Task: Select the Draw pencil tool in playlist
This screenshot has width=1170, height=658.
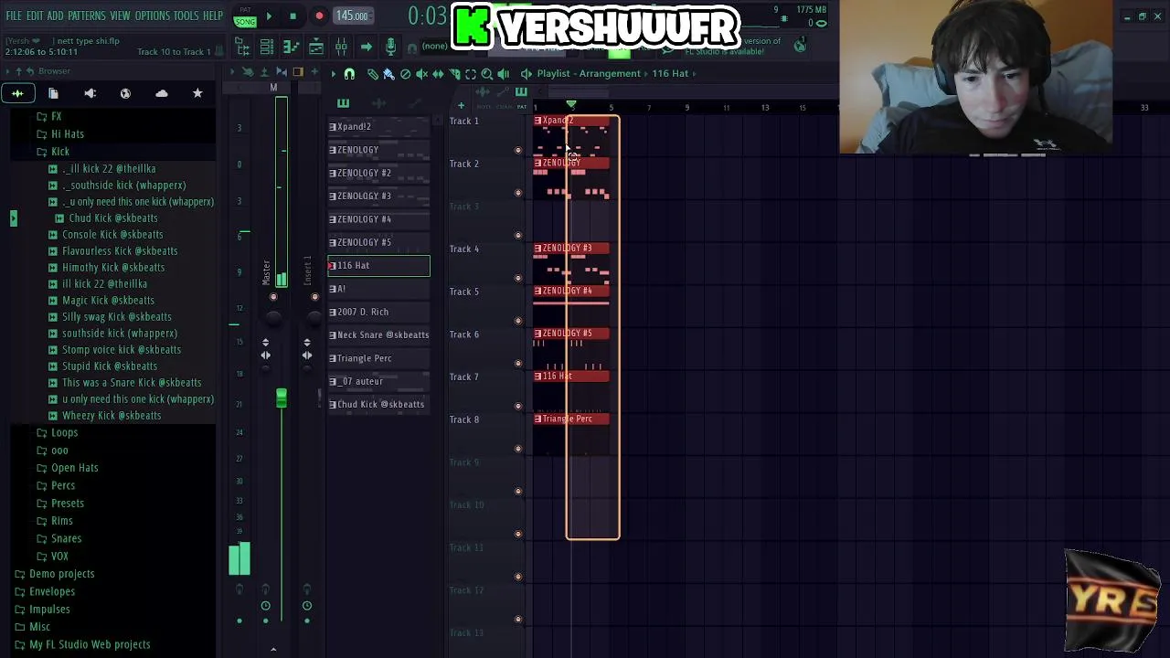Action: click(372, 73)
